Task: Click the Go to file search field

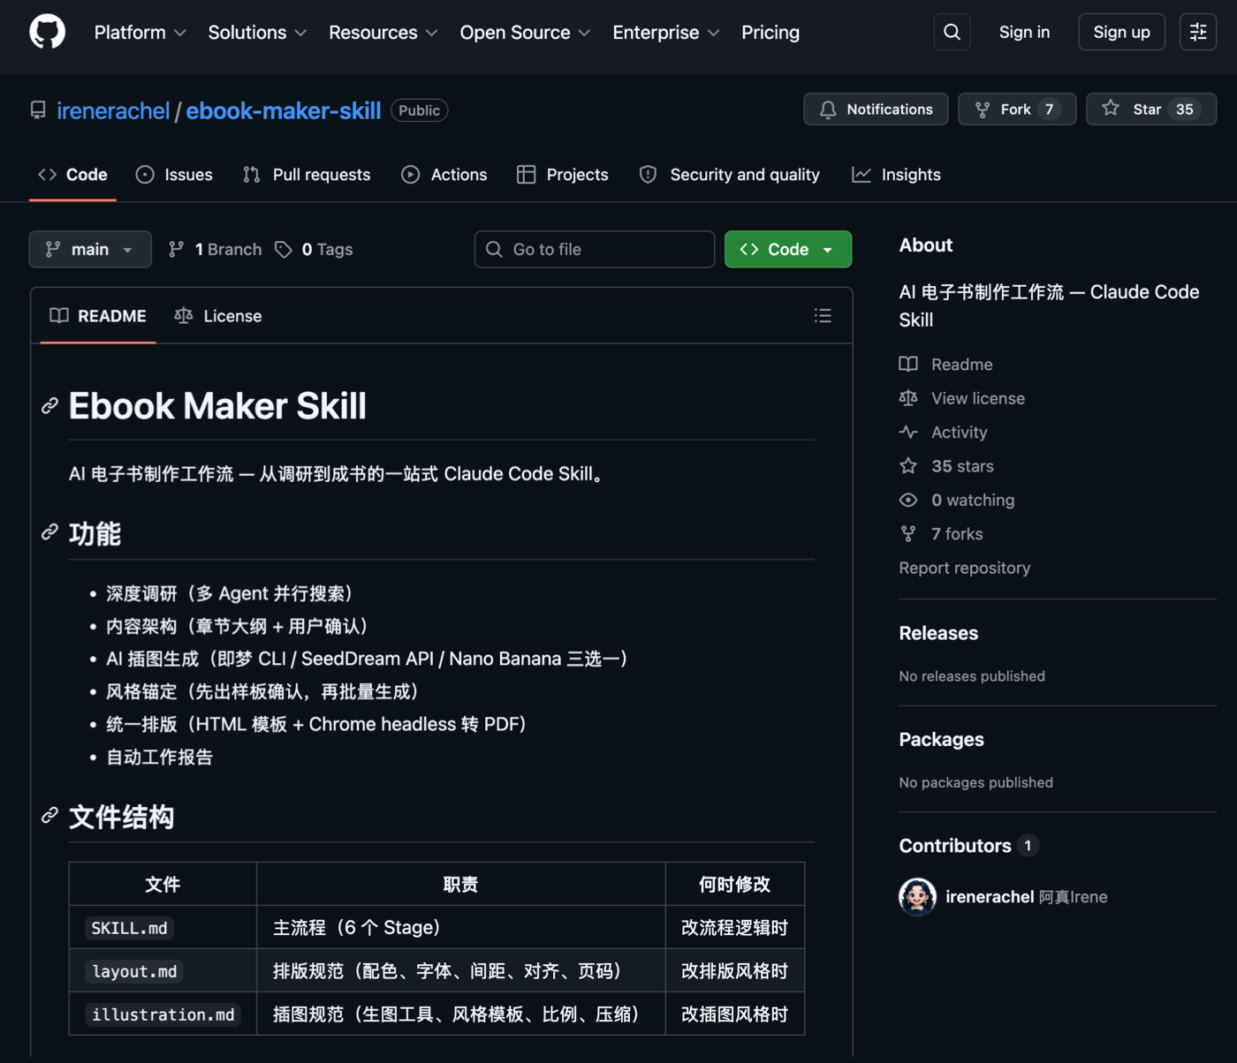Action: click(595, 250)
